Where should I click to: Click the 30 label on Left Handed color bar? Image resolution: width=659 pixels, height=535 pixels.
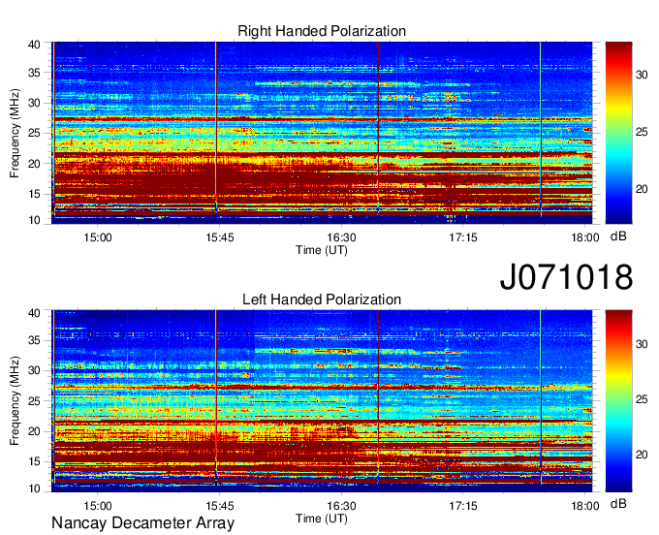642,344
